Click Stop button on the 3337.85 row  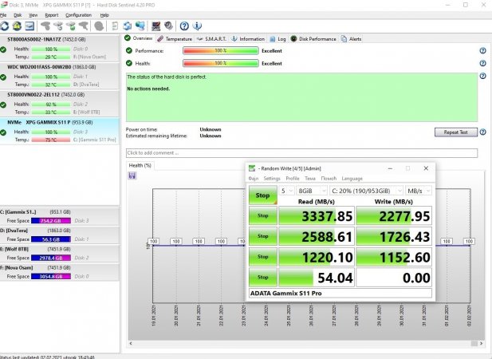coord(262,215)
